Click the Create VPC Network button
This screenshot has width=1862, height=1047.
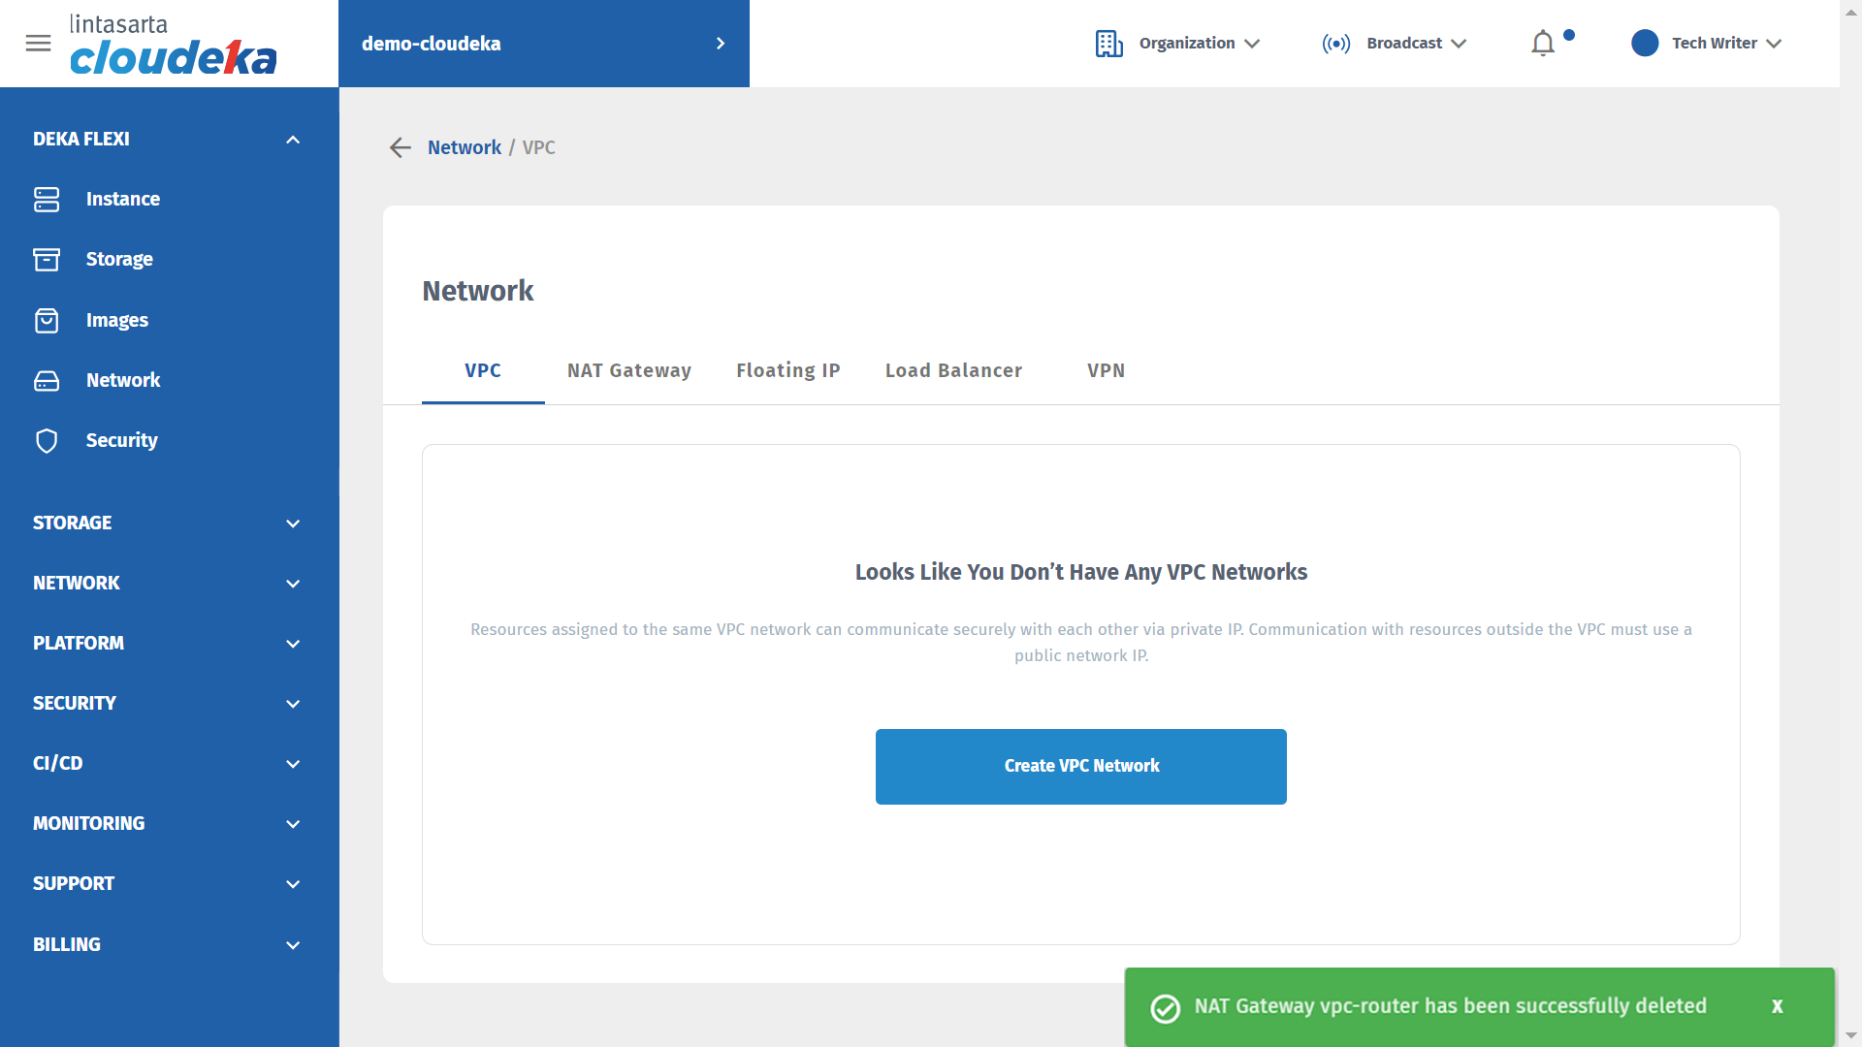1080,766
